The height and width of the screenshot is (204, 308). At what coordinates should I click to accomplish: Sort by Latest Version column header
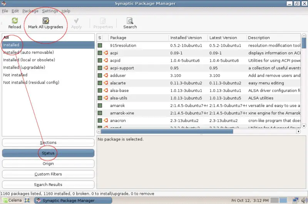227,37
